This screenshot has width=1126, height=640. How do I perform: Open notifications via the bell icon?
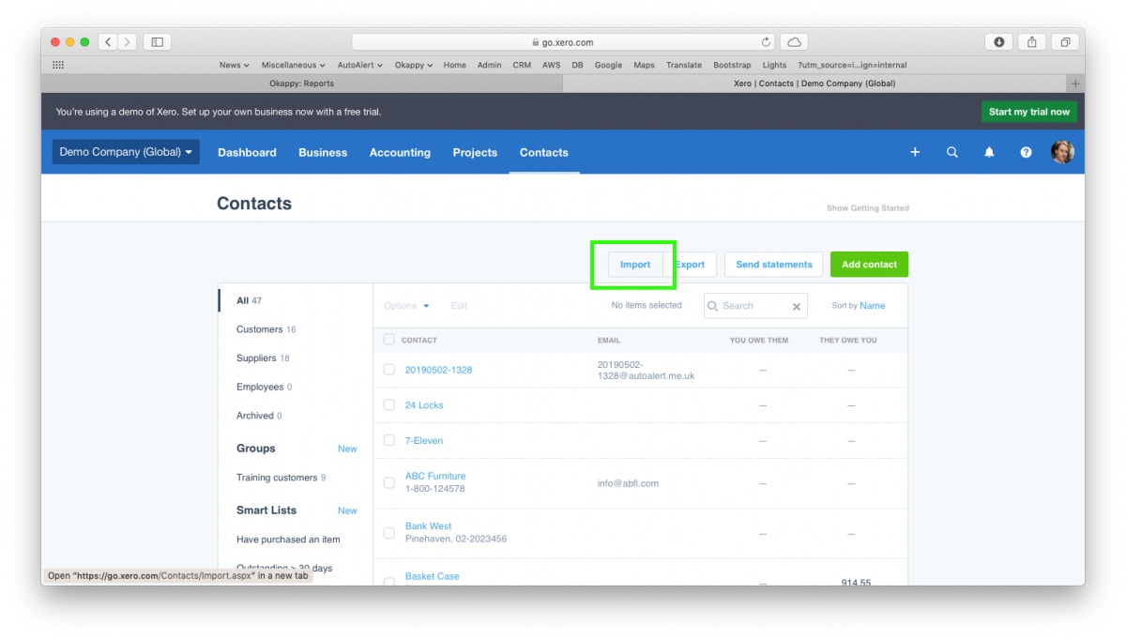tap(989, 151)
